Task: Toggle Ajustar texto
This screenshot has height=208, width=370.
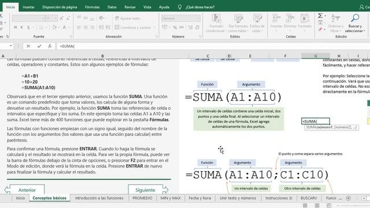Action: [128, 18]
